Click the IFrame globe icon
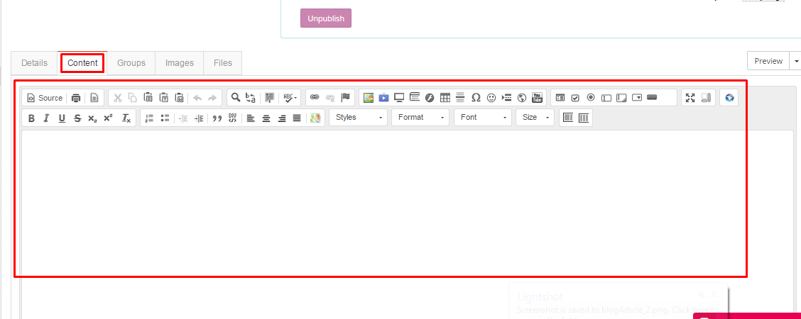 522,98
